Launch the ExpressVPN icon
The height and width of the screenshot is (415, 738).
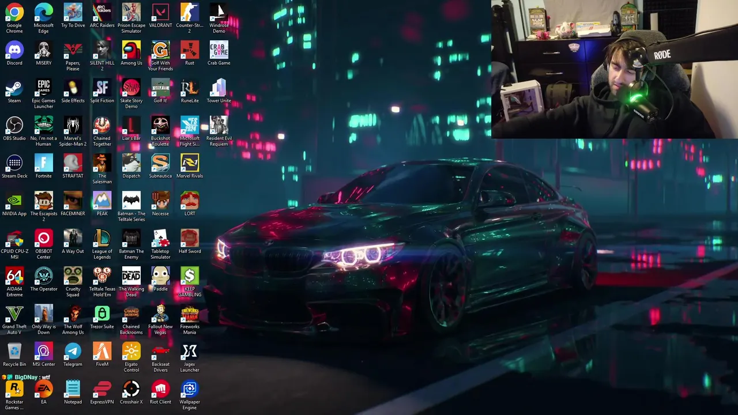click(x=102, y=393)
